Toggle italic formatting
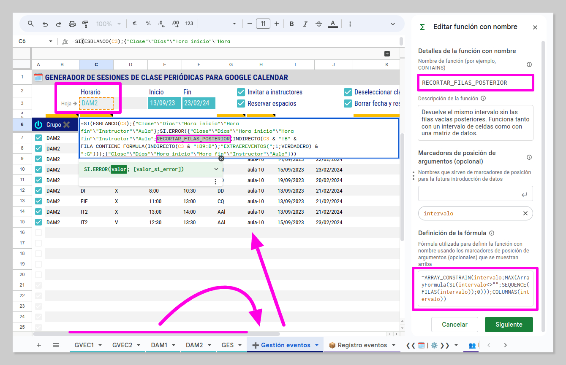566x365 pixels. (305, 24)
